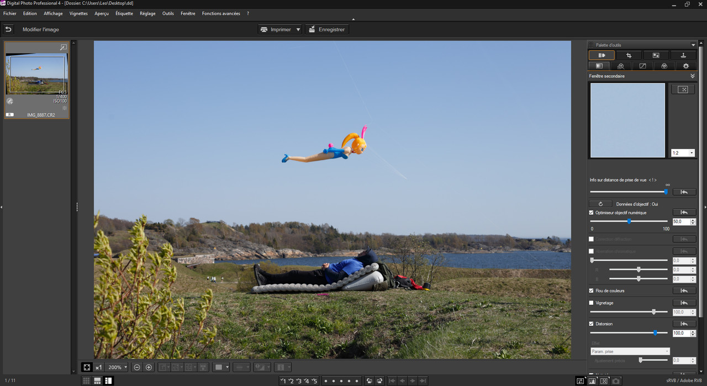Image resolution: width=707 pixels, height=386 pixels.
Task: Click the 50.0 optimizer value field
Action: 681,221
